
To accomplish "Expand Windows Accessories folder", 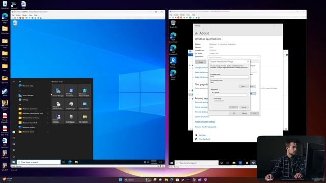I will (x=33, y=109).
